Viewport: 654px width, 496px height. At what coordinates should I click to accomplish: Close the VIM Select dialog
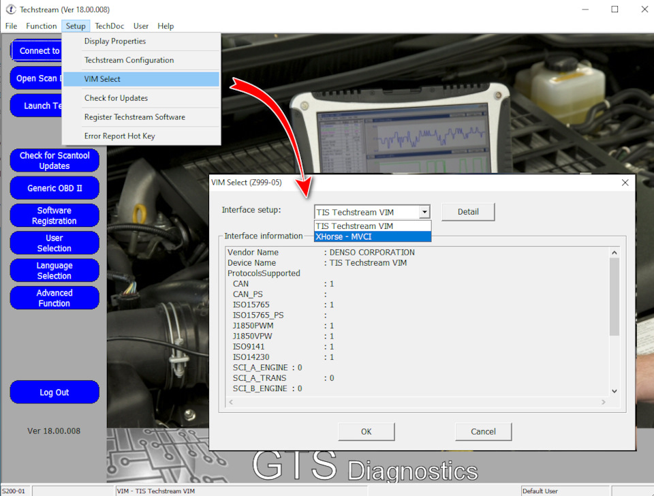point(625,183)
